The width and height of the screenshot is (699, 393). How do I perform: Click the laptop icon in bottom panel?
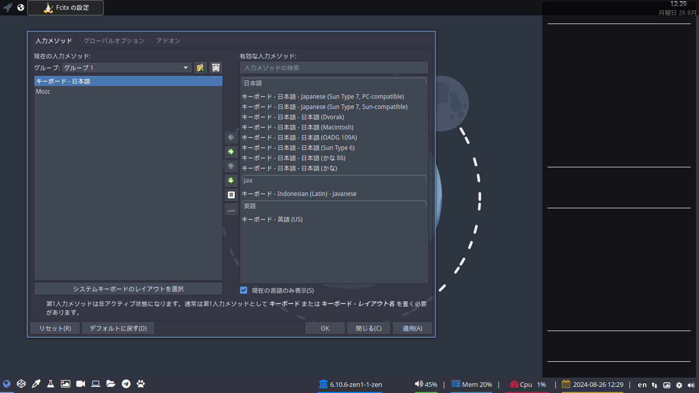(x=96, y=384)
